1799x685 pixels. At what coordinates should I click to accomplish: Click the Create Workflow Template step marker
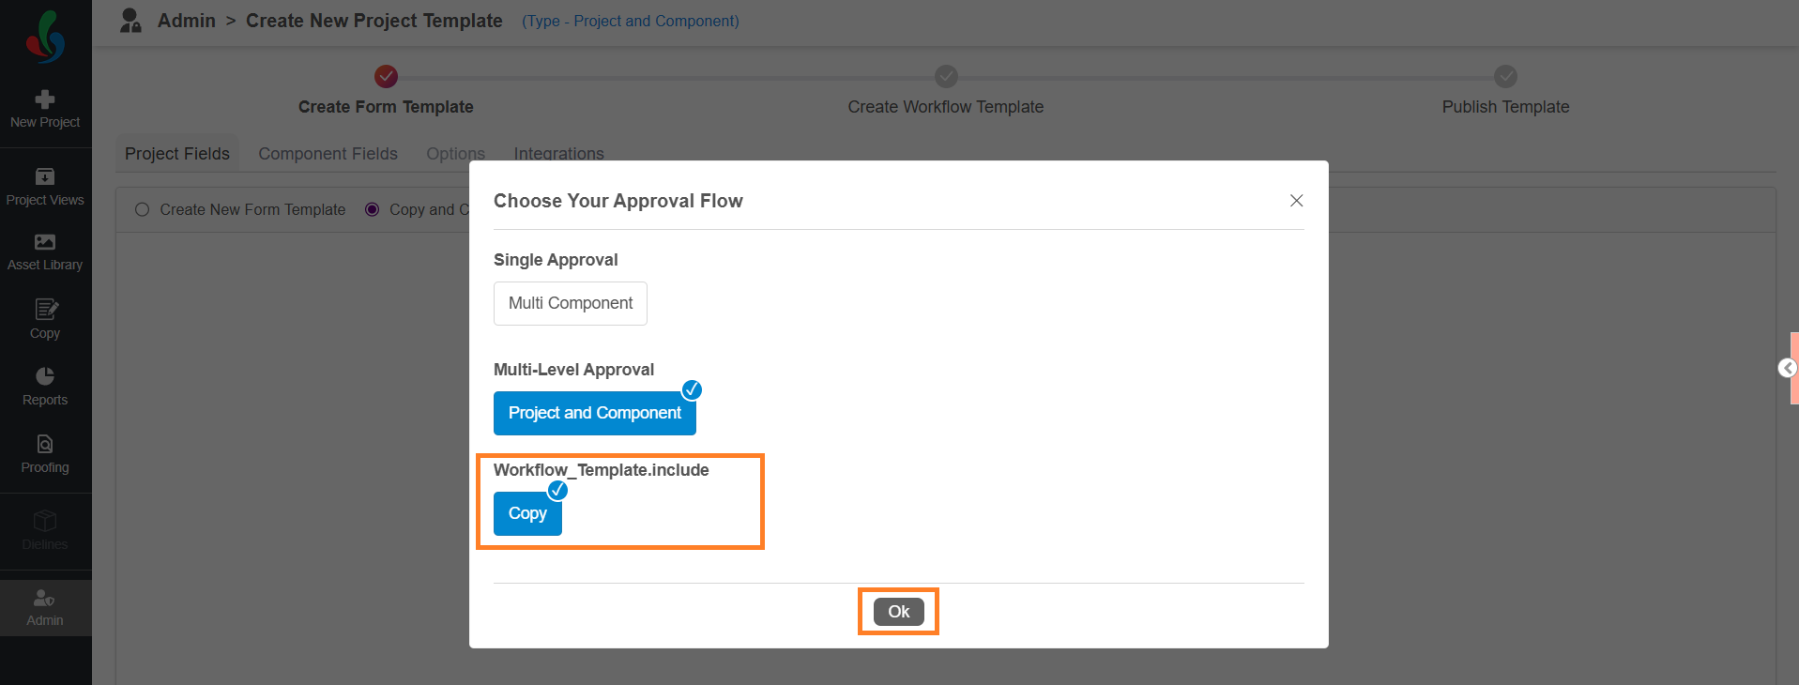[946, 76]
